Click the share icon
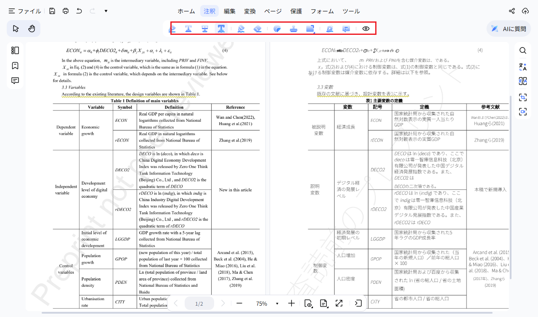This screenshot has width=538, height=317. [512, 11]
